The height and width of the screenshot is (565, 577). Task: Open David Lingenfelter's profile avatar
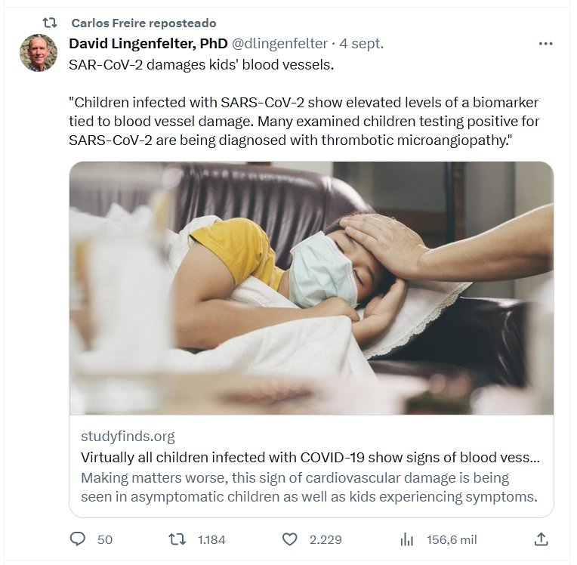click(x=39, y=53)
